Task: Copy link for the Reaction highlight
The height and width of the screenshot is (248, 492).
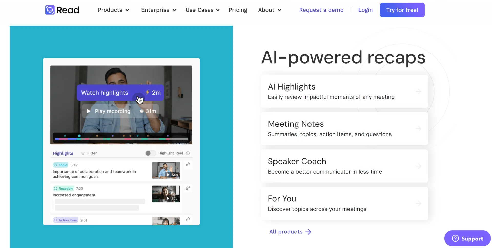Action: tap(188, 188)
